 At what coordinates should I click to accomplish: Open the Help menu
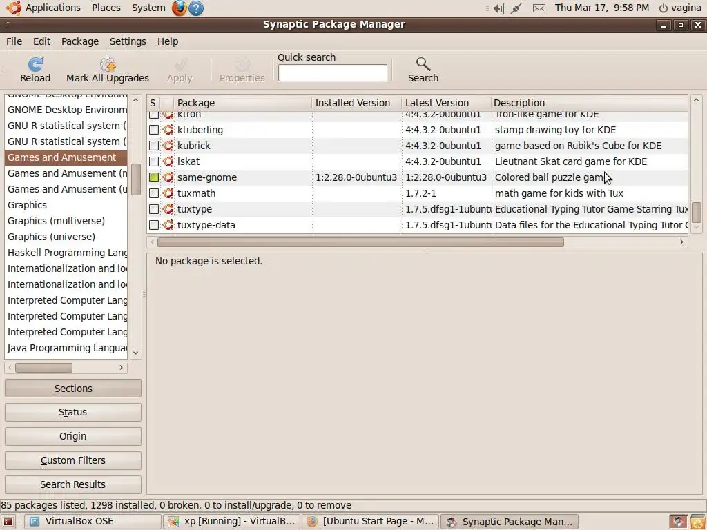(168, 41)
